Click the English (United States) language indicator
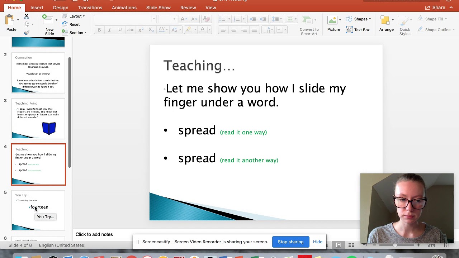Screen dimensions: 459x258 tap(62, 245)
